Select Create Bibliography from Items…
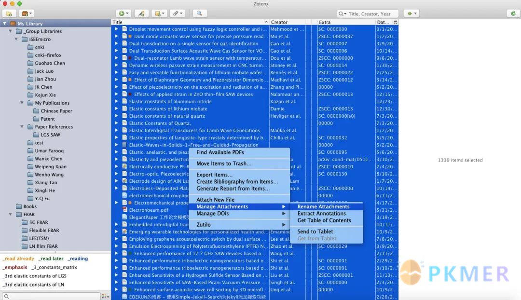 click(x=239, y=182)
